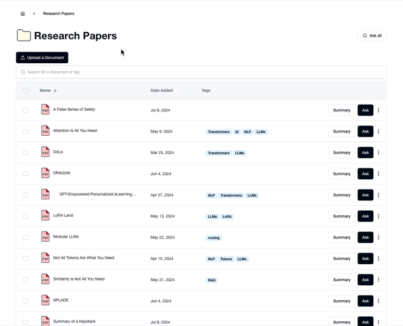Screen dimensions: 403x326
Task: Click Ask for Modular LLMs
Action: [x=365, y=237]
